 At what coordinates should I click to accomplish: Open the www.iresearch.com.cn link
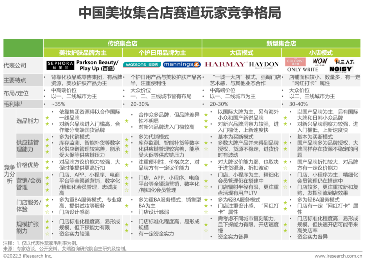pos(338,256)
